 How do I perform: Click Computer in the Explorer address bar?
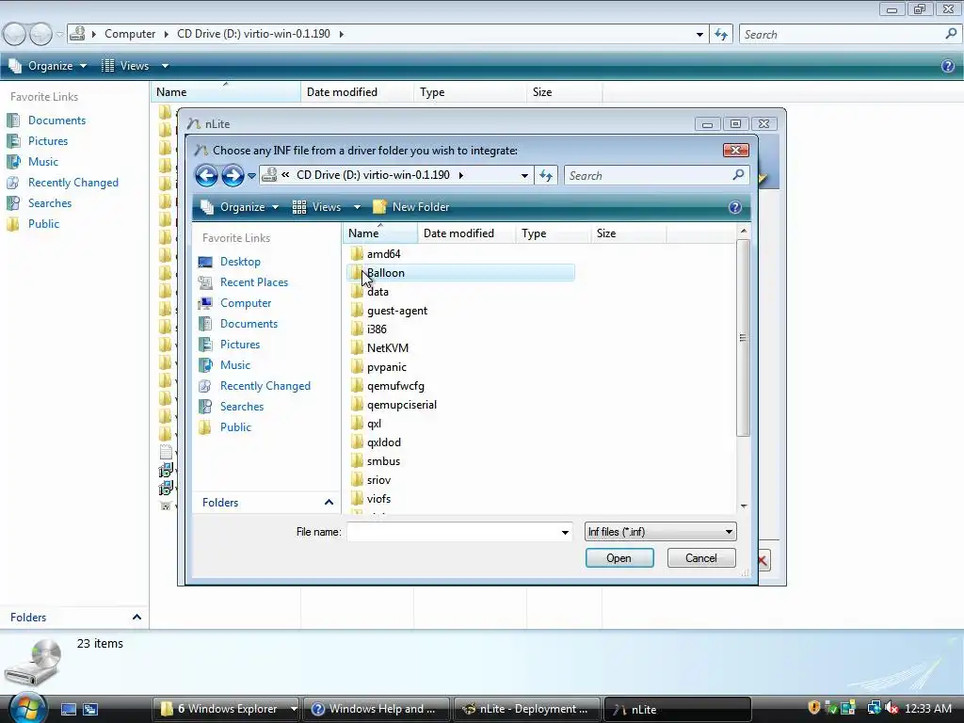point(130,34)
